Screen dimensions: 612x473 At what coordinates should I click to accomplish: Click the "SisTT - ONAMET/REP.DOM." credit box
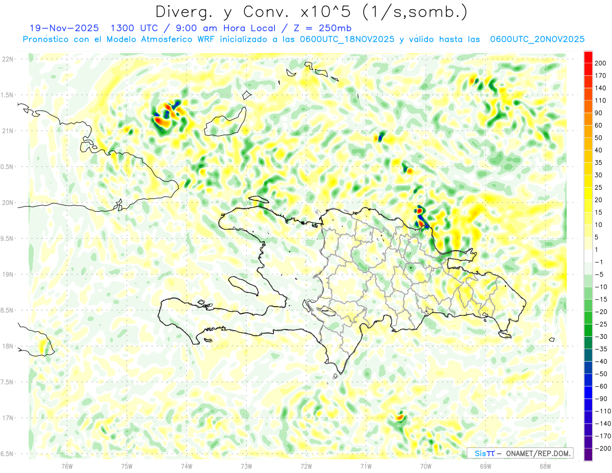click(x=520, y=453)
